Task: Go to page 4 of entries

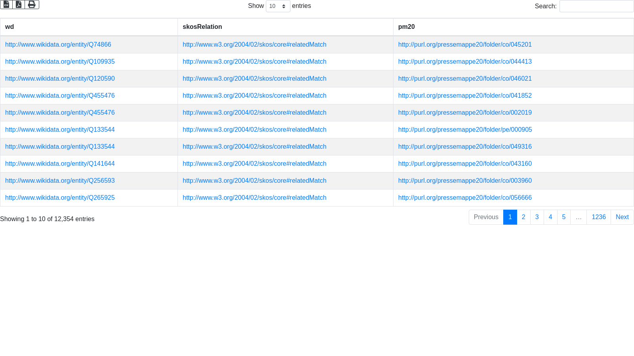Action: [x=550, y=217]
